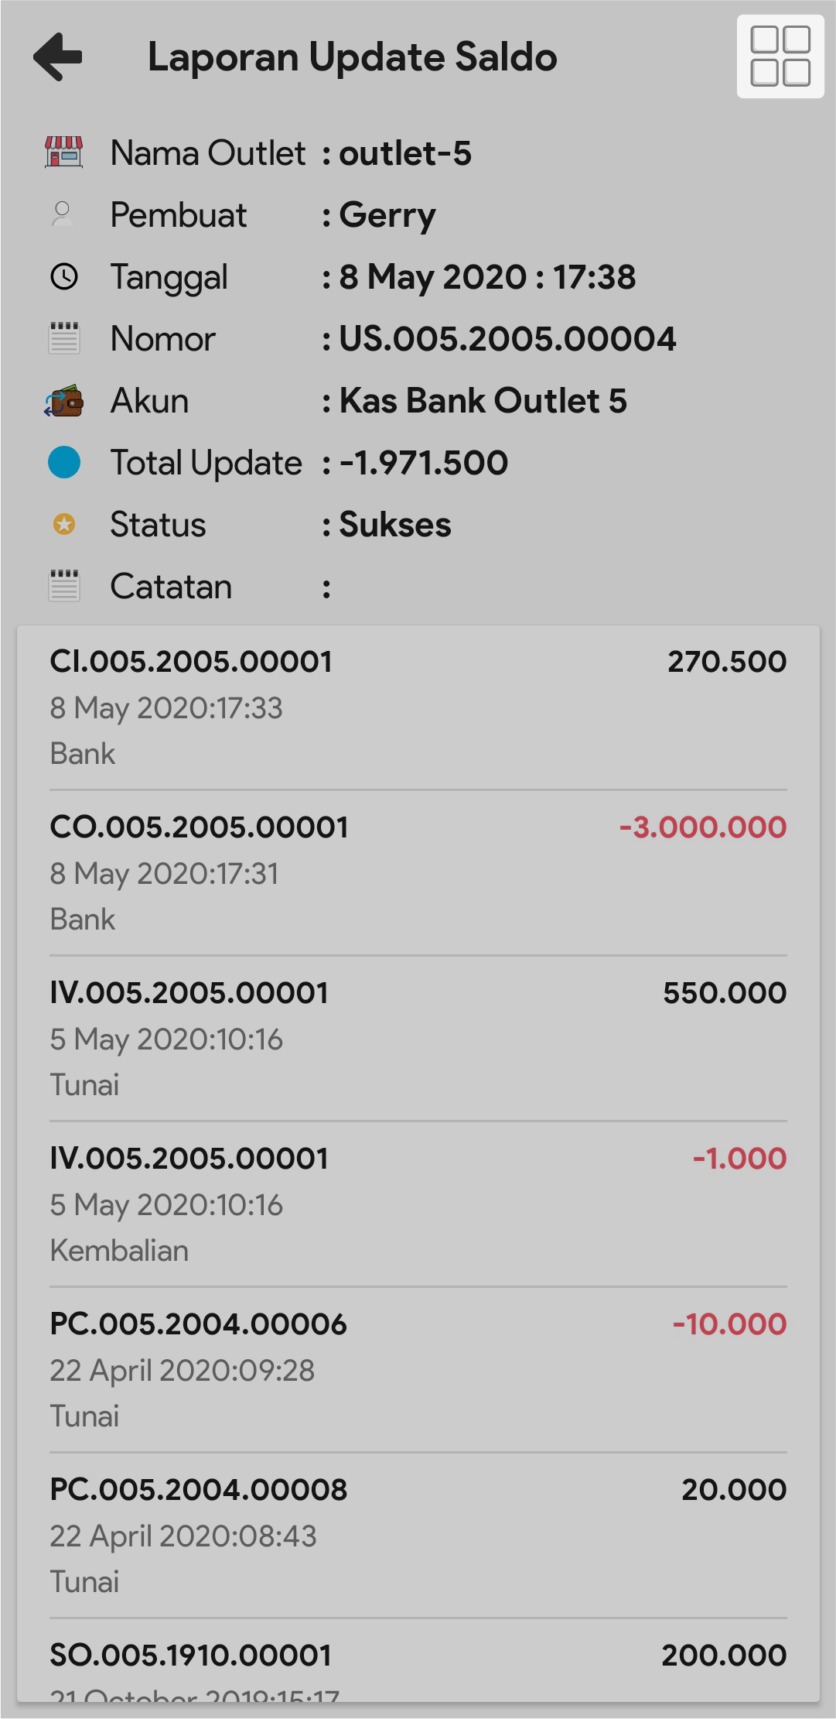Tap the clock icon beside Tanggal

64,276
